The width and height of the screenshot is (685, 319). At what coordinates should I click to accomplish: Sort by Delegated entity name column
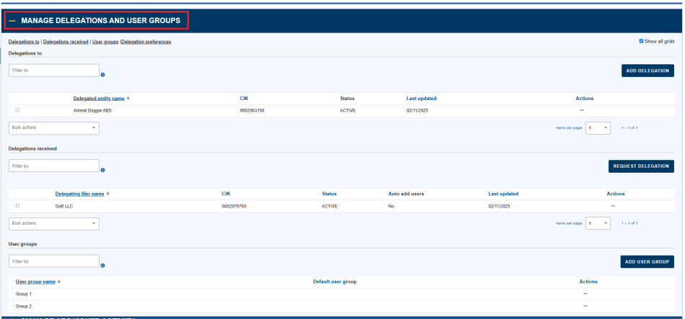tap(99, 99)
